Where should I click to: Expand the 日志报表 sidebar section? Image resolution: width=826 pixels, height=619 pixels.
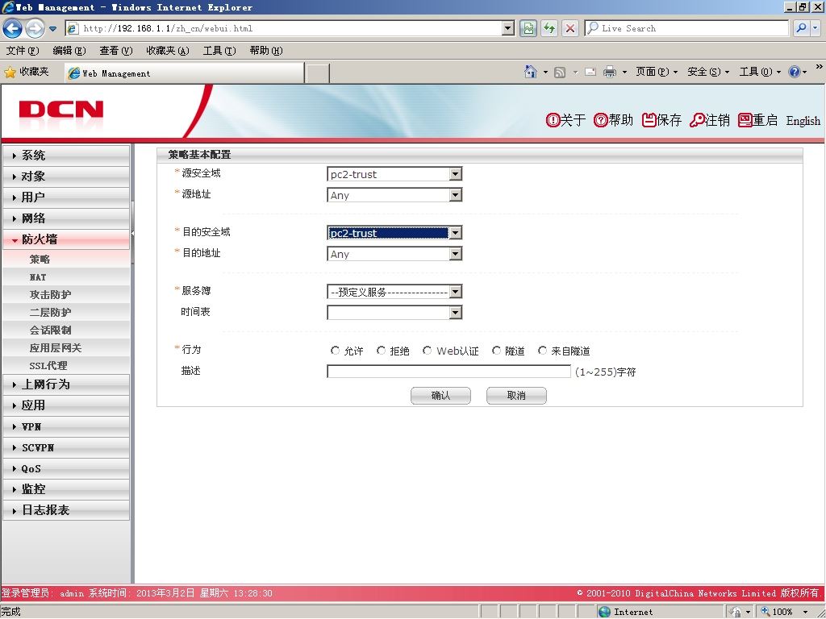pos(66,510)
